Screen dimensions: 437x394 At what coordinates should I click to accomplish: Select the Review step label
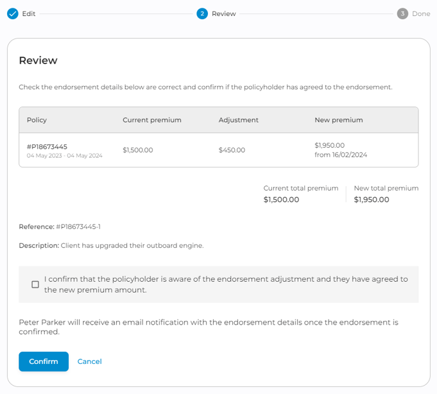click(224, 13)
